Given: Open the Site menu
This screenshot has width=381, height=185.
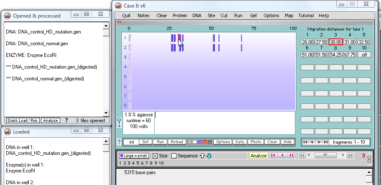Looking at the screenshot, I should tap(211, 15).
